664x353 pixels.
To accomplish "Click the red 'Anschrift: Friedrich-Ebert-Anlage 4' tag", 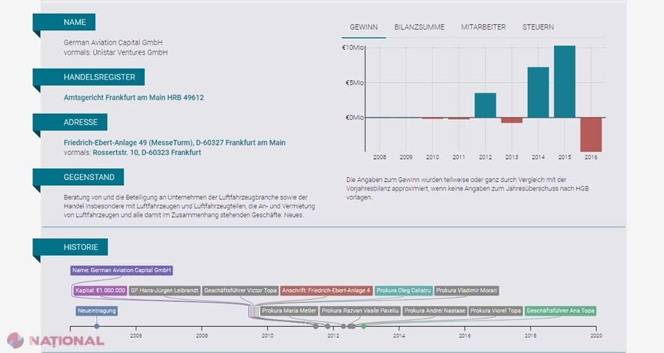I will (326, 291).
